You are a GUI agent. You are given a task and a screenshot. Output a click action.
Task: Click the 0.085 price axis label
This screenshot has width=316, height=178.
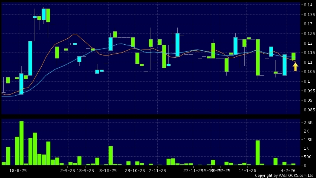[308, 110]
